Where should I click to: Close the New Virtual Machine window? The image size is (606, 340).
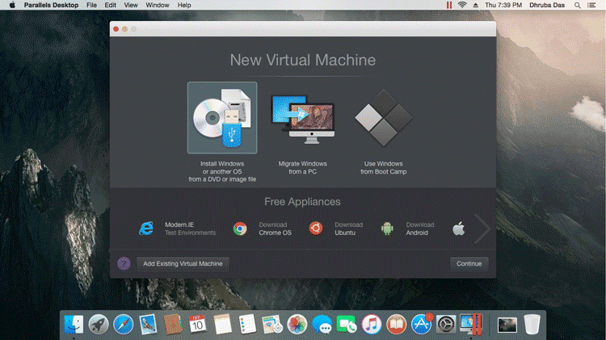(116, 29)
